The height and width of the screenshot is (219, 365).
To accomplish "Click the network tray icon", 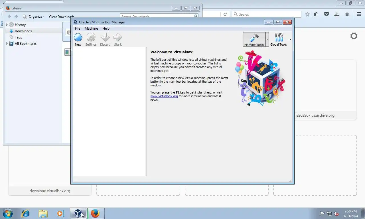I will 329,214.
